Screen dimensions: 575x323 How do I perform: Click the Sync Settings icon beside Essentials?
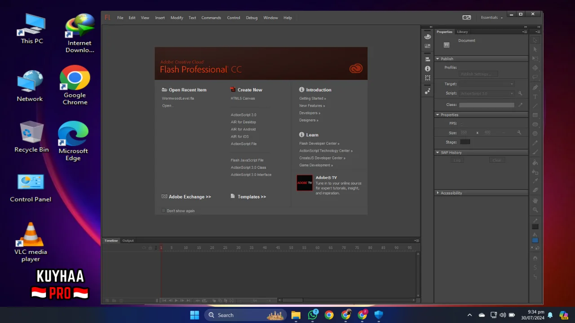pyautogui.click(x=467, y=17)
